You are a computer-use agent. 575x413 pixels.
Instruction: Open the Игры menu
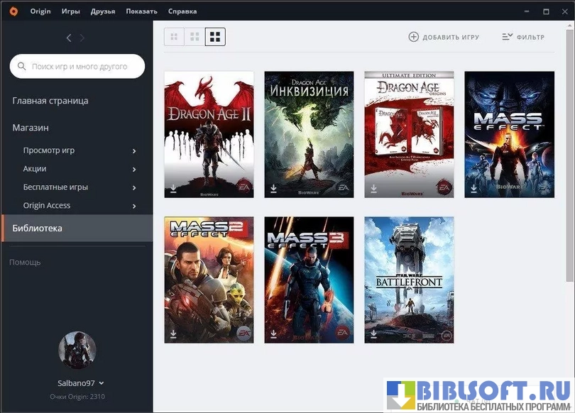coord(71,11)
